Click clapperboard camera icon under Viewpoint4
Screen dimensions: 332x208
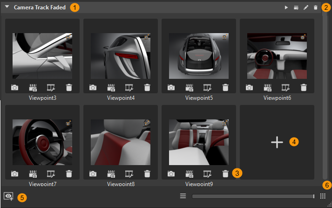pyautogui.click(x=111, y=88)
